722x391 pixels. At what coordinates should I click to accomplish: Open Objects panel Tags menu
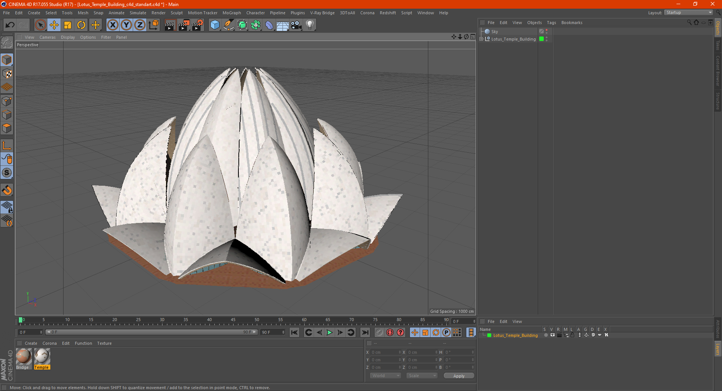[551, 23]
